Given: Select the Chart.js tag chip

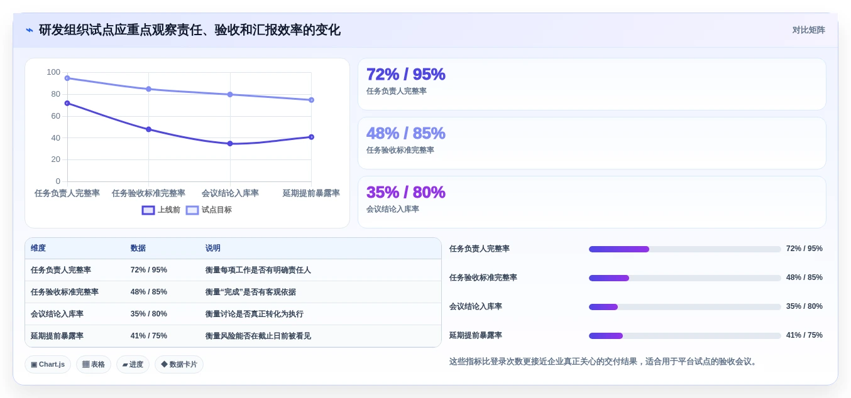Looking at the screenshot, I should [x=48, y=365].
